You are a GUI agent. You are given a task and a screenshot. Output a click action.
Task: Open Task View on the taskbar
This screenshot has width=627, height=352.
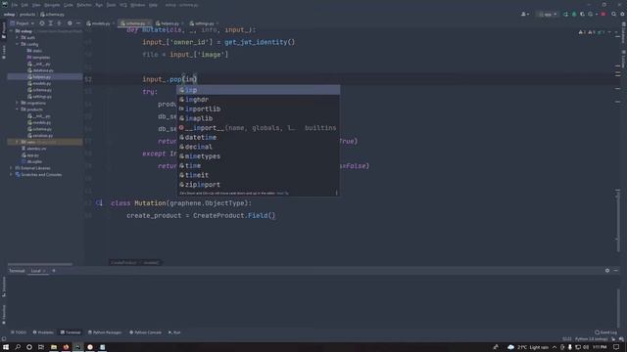[x=41, y=347]
